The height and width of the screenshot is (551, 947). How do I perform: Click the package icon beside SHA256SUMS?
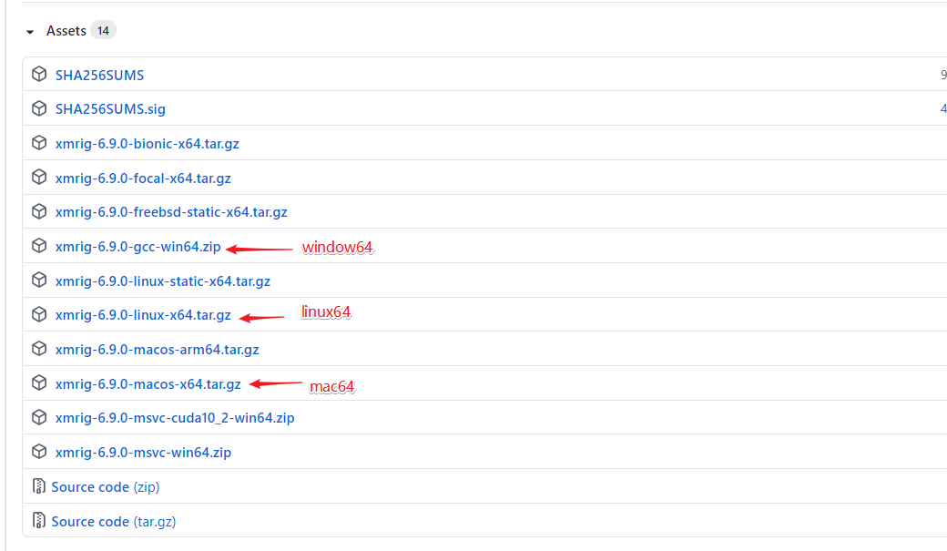[x=39, y=75]
